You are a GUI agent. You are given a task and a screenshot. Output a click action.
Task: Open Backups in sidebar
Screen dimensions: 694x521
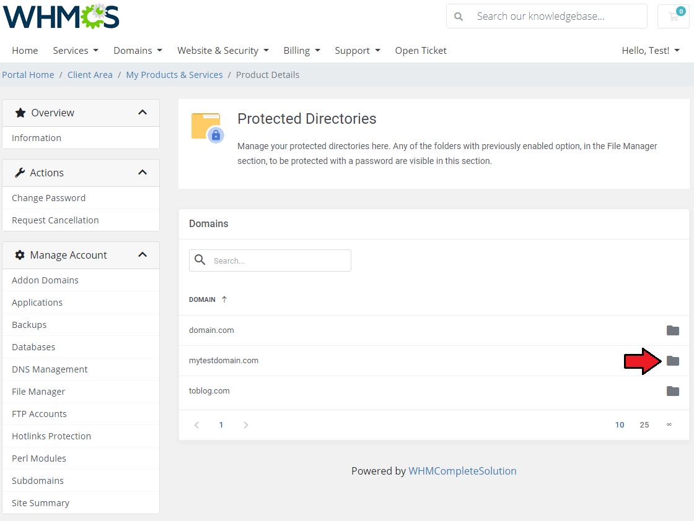point(81,325)
